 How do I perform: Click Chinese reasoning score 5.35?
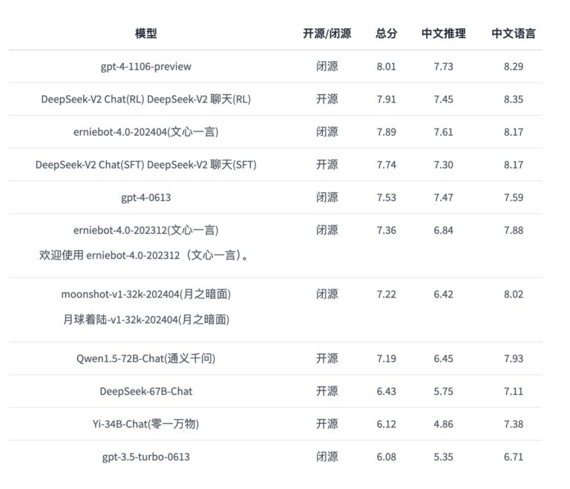click(x=444, y=456)
